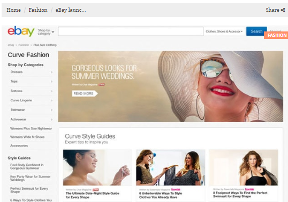Click the eBay logo

(21, 31)
